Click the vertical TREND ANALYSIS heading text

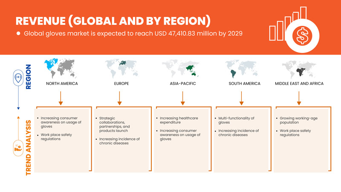coord(29,147)
